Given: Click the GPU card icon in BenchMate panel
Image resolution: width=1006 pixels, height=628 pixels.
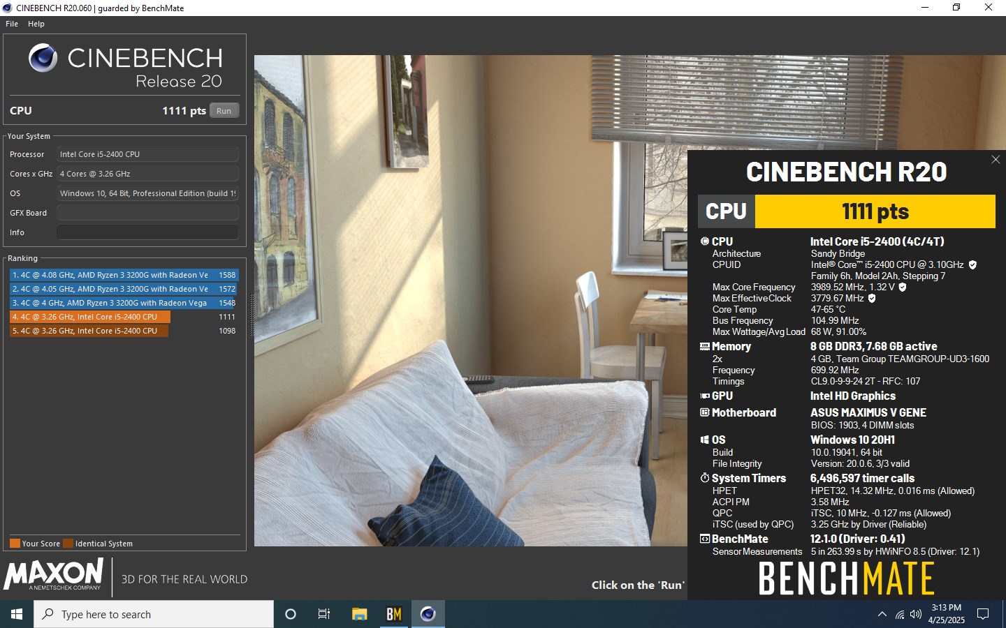Looking at the screenshot, I should point(704,396).
